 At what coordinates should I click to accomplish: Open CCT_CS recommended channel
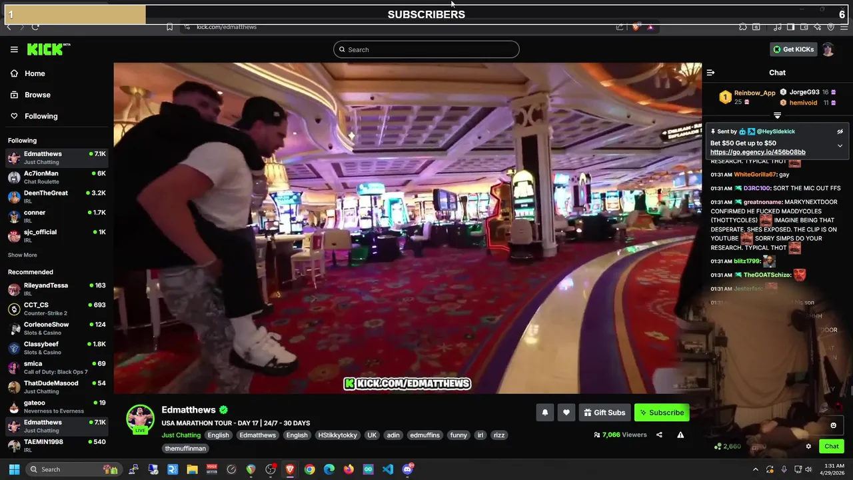[x=57, y=309]
